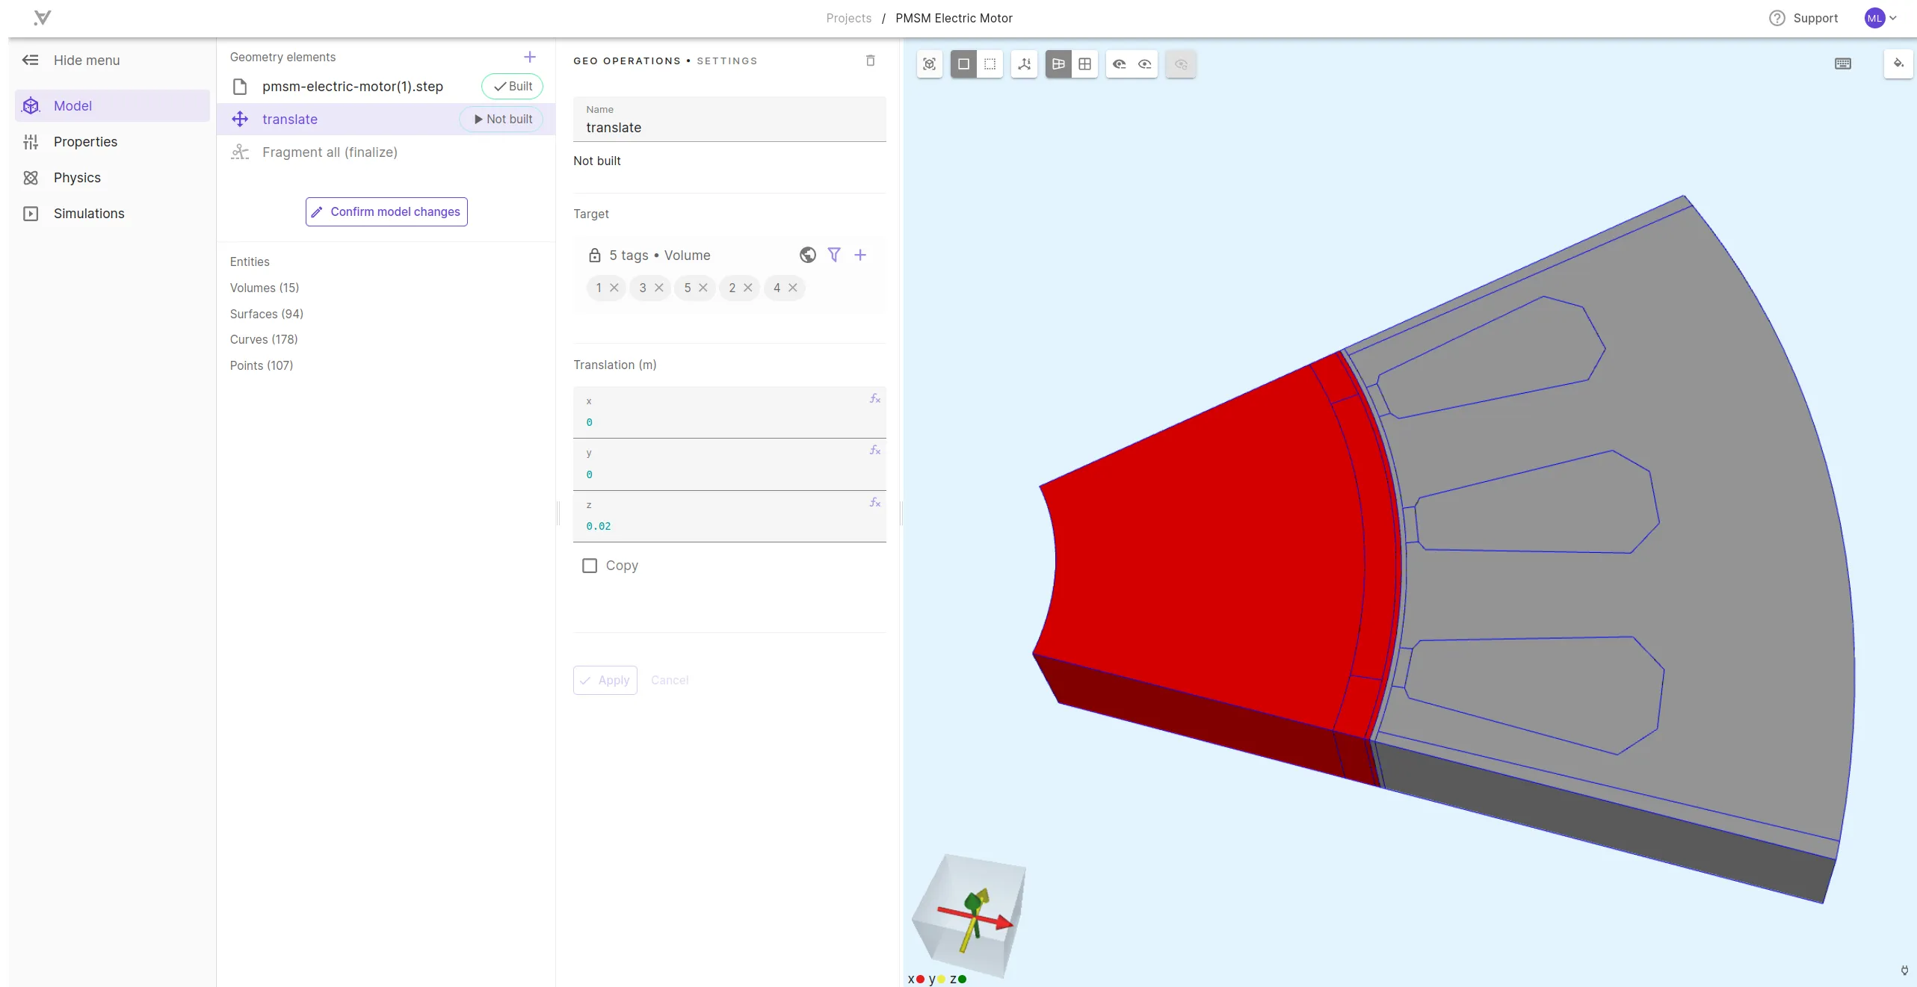
Task: Expand Points (107) entity list
Action: (x=262, y=366)
